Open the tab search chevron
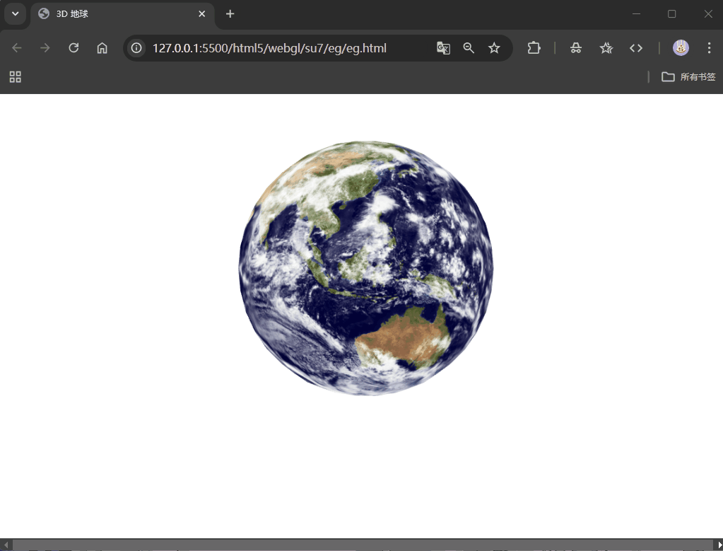The image size is (723, 551). pyautogui.click(x=15, y=13)
